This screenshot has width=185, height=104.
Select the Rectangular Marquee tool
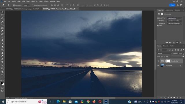pyautogui.click(x=2, y=15)
